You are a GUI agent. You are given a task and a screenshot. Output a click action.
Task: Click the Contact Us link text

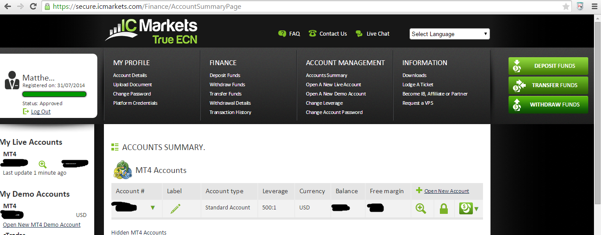333,33
